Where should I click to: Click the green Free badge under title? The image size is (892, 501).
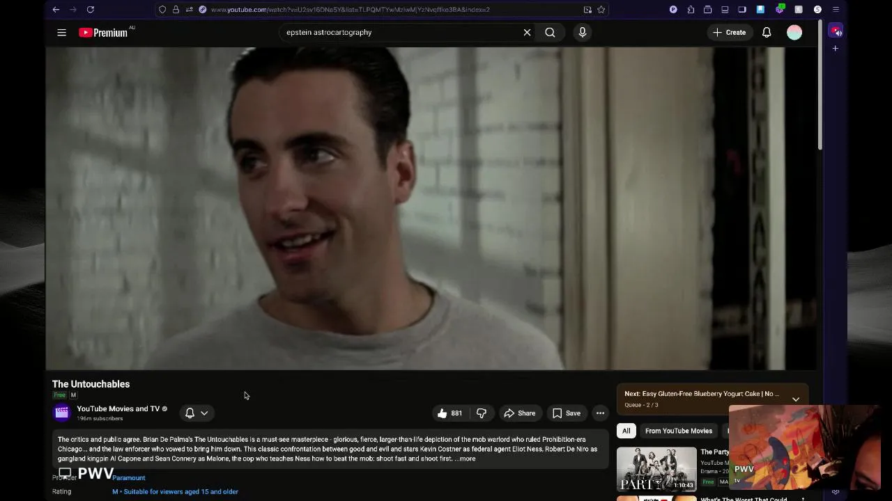pos(59,395)
